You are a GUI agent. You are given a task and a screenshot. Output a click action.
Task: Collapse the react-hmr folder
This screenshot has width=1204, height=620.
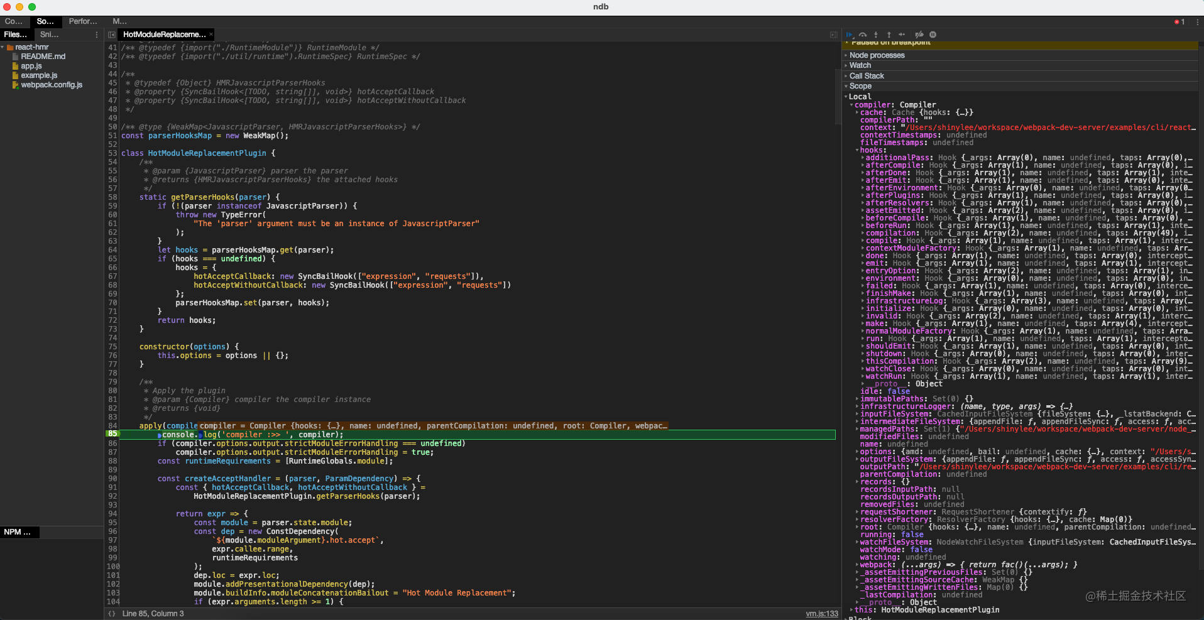(x=3, y=47)
